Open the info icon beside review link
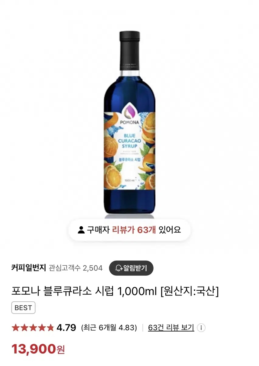Image resolution: width=259 pixels, height=366 pixels. pyautogui.click(x=201, y=328)
